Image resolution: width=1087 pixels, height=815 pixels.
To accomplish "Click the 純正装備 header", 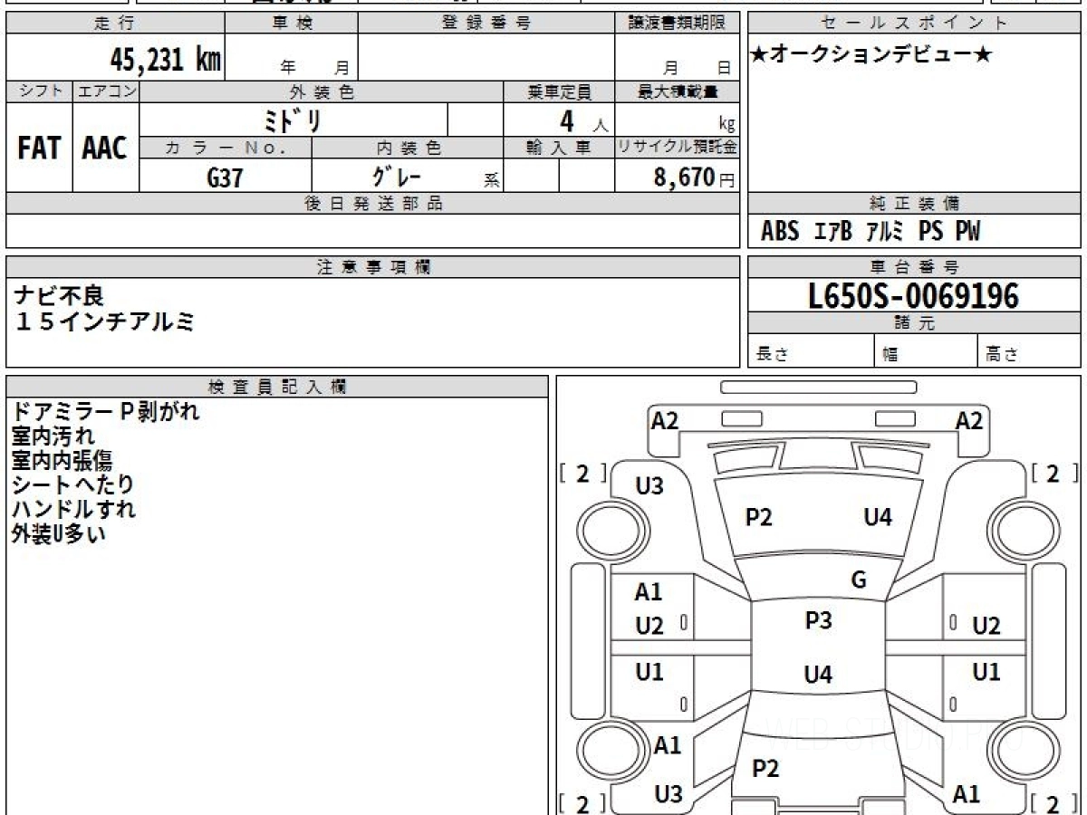I will pyautogui.click(x=914, y=204).
